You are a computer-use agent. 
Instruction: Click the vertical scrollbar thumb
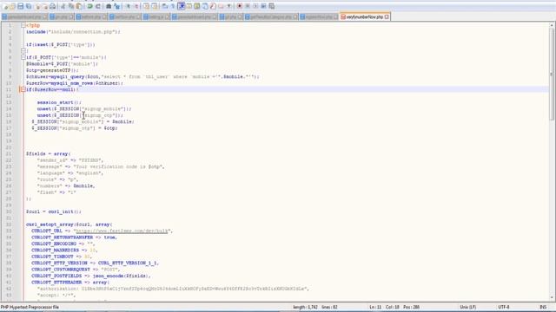(552, 74)
